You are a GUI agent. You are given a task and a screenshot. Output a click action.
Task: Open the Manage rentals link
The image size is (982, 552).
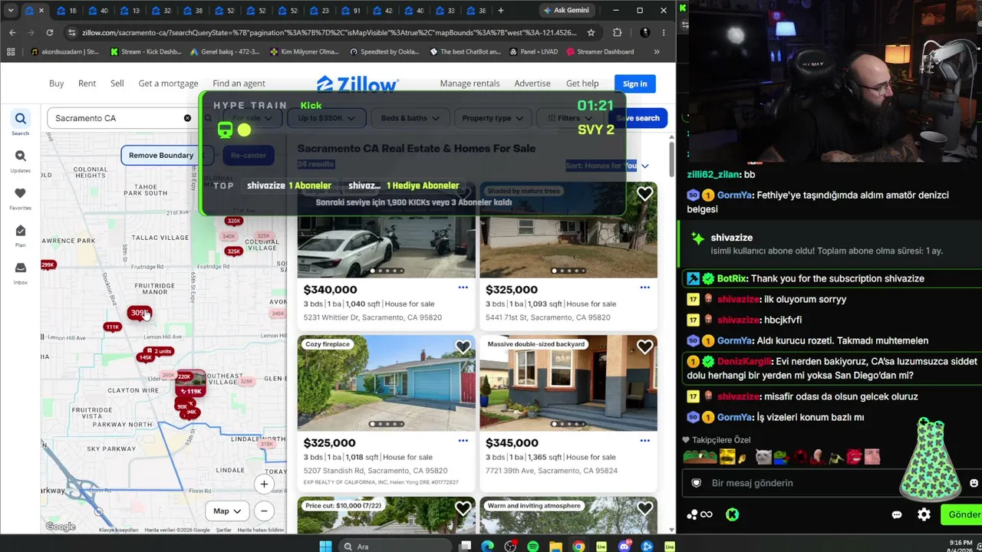pyautogui.click(x=470, y=84)
